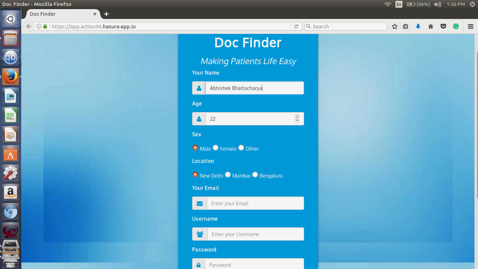
Task: Click the Enter your Email field
Action: (x=255, y=203)
